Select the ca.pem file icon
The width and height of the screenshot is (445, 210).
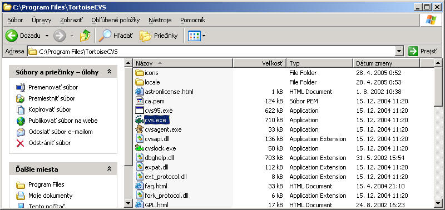point(140,101)
